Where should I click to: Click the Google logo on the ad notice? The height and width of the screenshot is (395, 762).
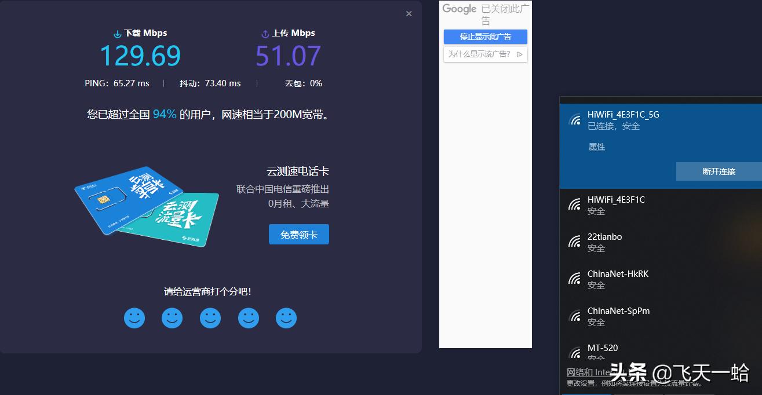460,9
